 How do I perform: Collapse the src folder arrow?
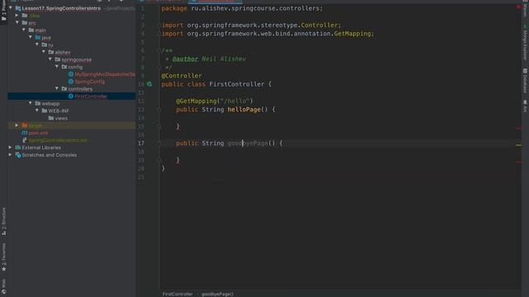tap(17, 22)
